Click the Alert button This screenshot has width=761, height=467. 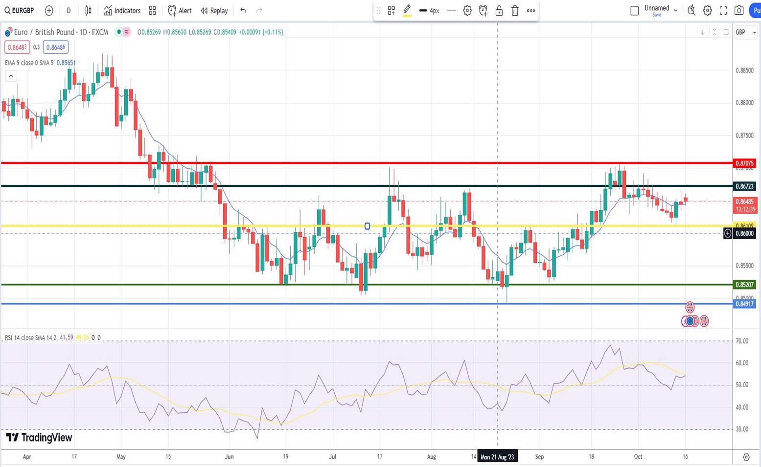click(x=180, y=10)
